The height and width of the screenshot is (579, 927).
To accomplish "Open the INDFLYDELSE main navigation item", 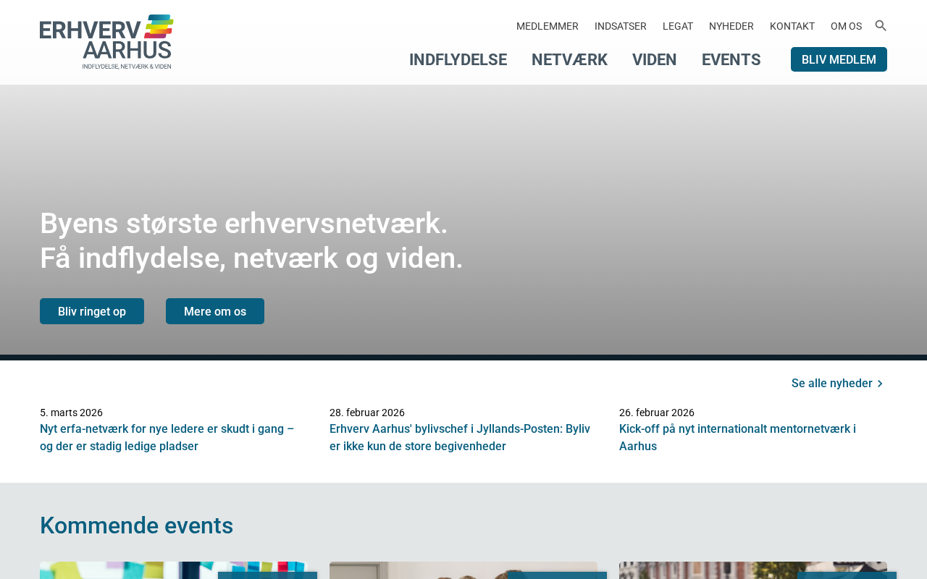I will (458, 60).
